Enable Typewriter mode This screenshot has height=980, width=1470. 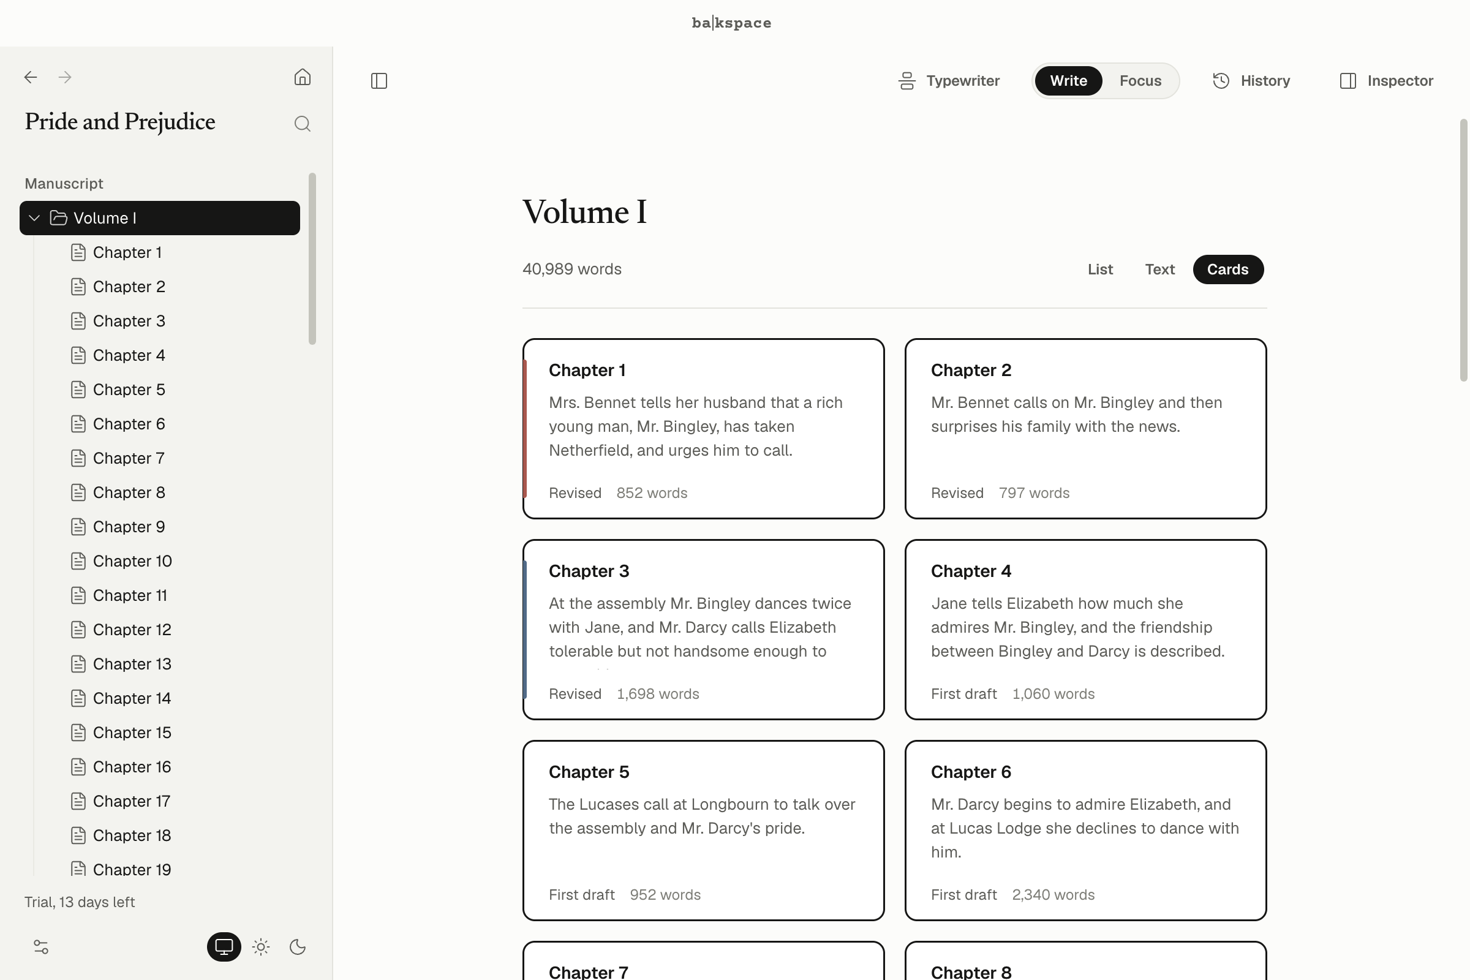[949, 81]
